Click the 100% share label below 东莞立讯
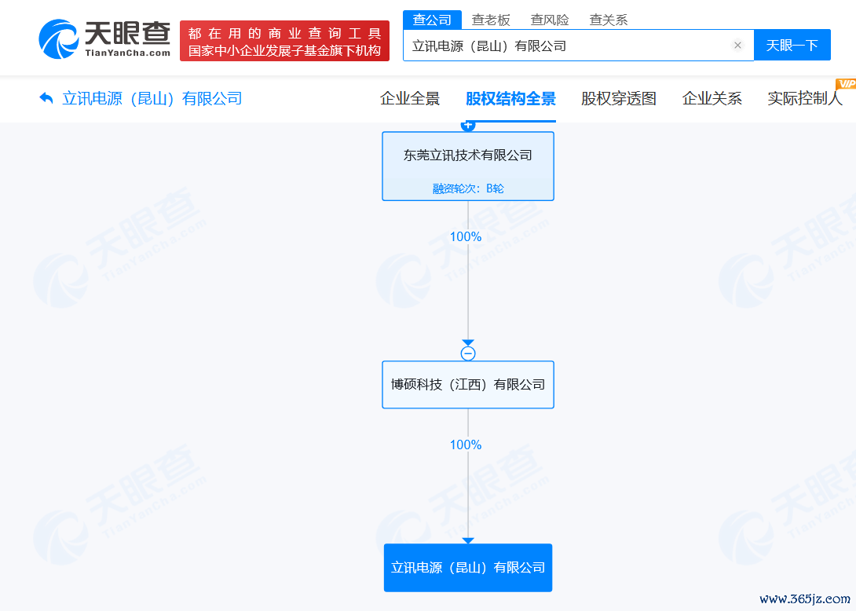 pos(466,236)
